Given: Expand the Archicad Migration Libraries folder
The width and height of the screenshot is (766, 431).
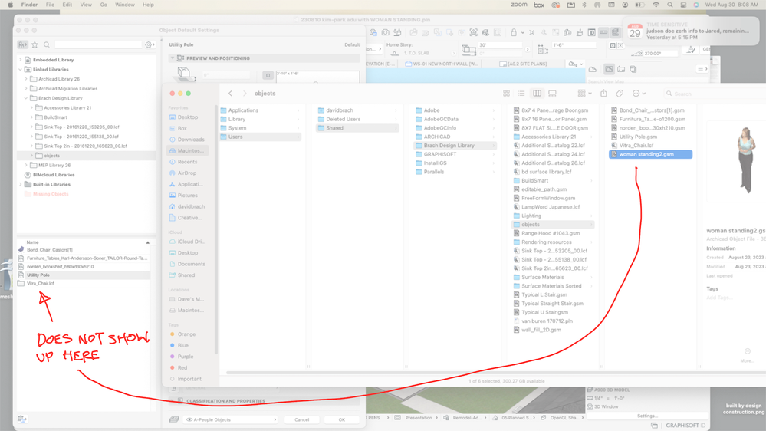Looking at the screenshot, I should click(26, 88).
